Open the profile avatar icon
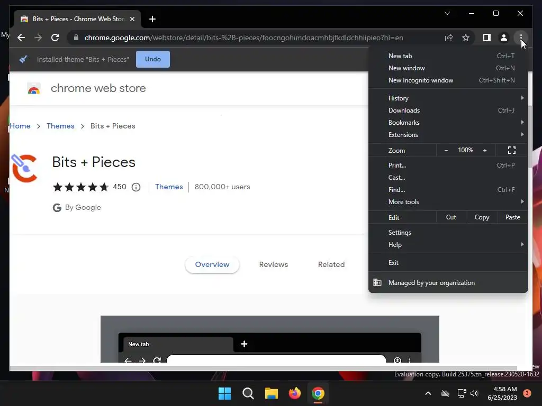542x406 pixels. pyautogui.click(x=504, y=38)
